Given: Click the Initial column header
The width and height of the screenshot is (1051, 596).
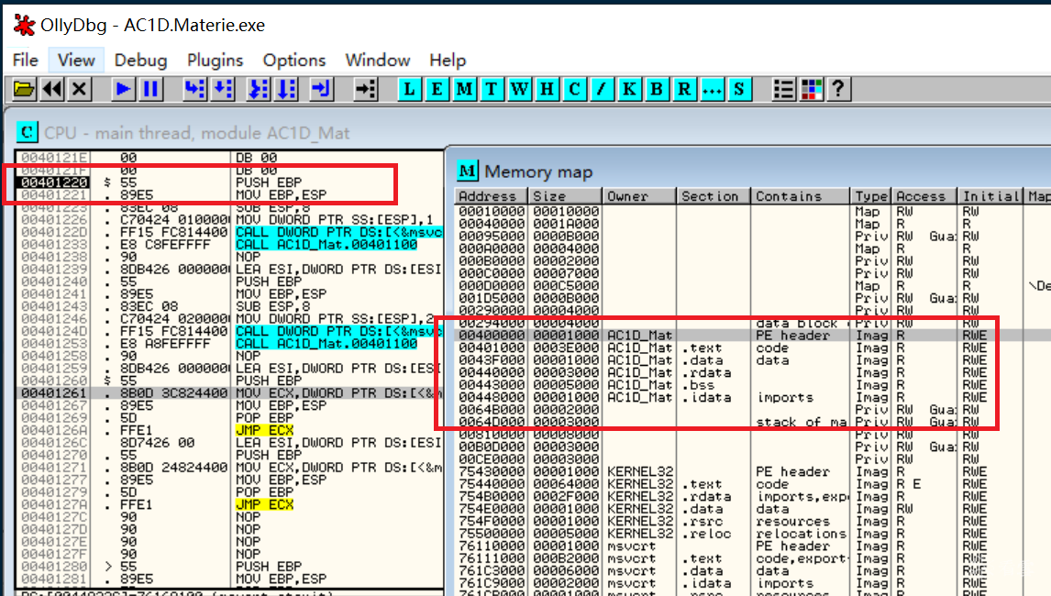Looking at the screenshot, I should point(990,196).
